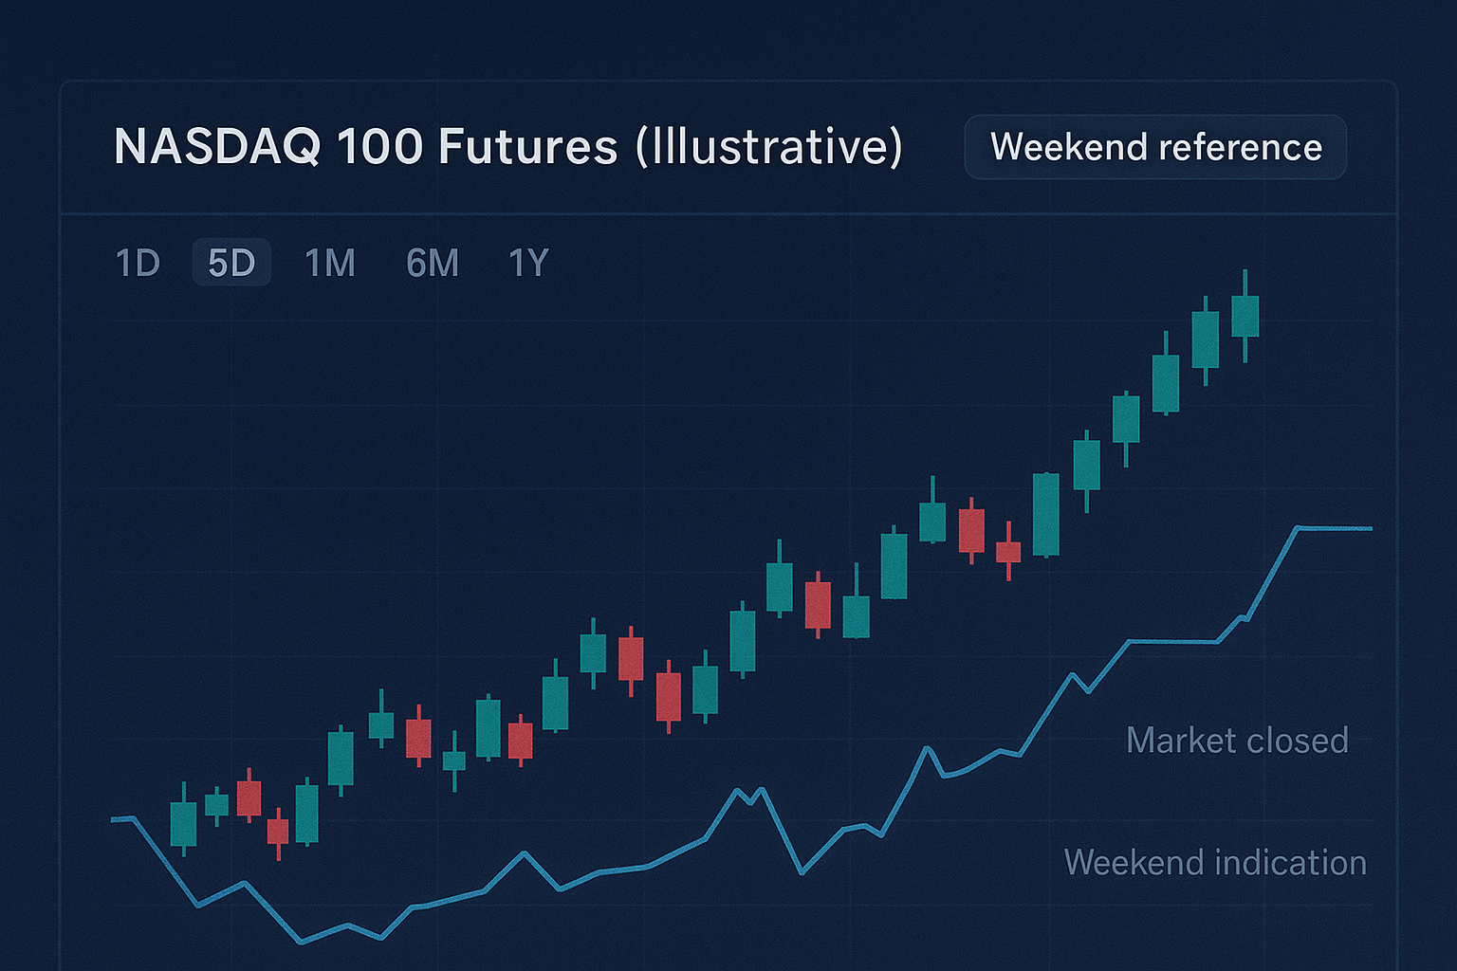Image resolution: width=1457 pixels, height=971 pixels.
Task: Click the blue line's lowest point
Action: [x=301, y=942]
